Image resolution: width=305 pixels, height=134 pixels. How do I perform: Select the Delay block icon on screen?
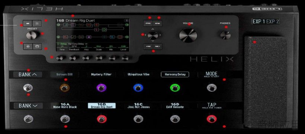point(105,30)
